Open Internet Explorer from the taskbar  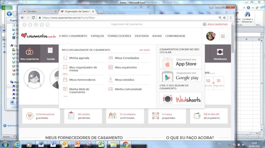click(x=17, y=145)
